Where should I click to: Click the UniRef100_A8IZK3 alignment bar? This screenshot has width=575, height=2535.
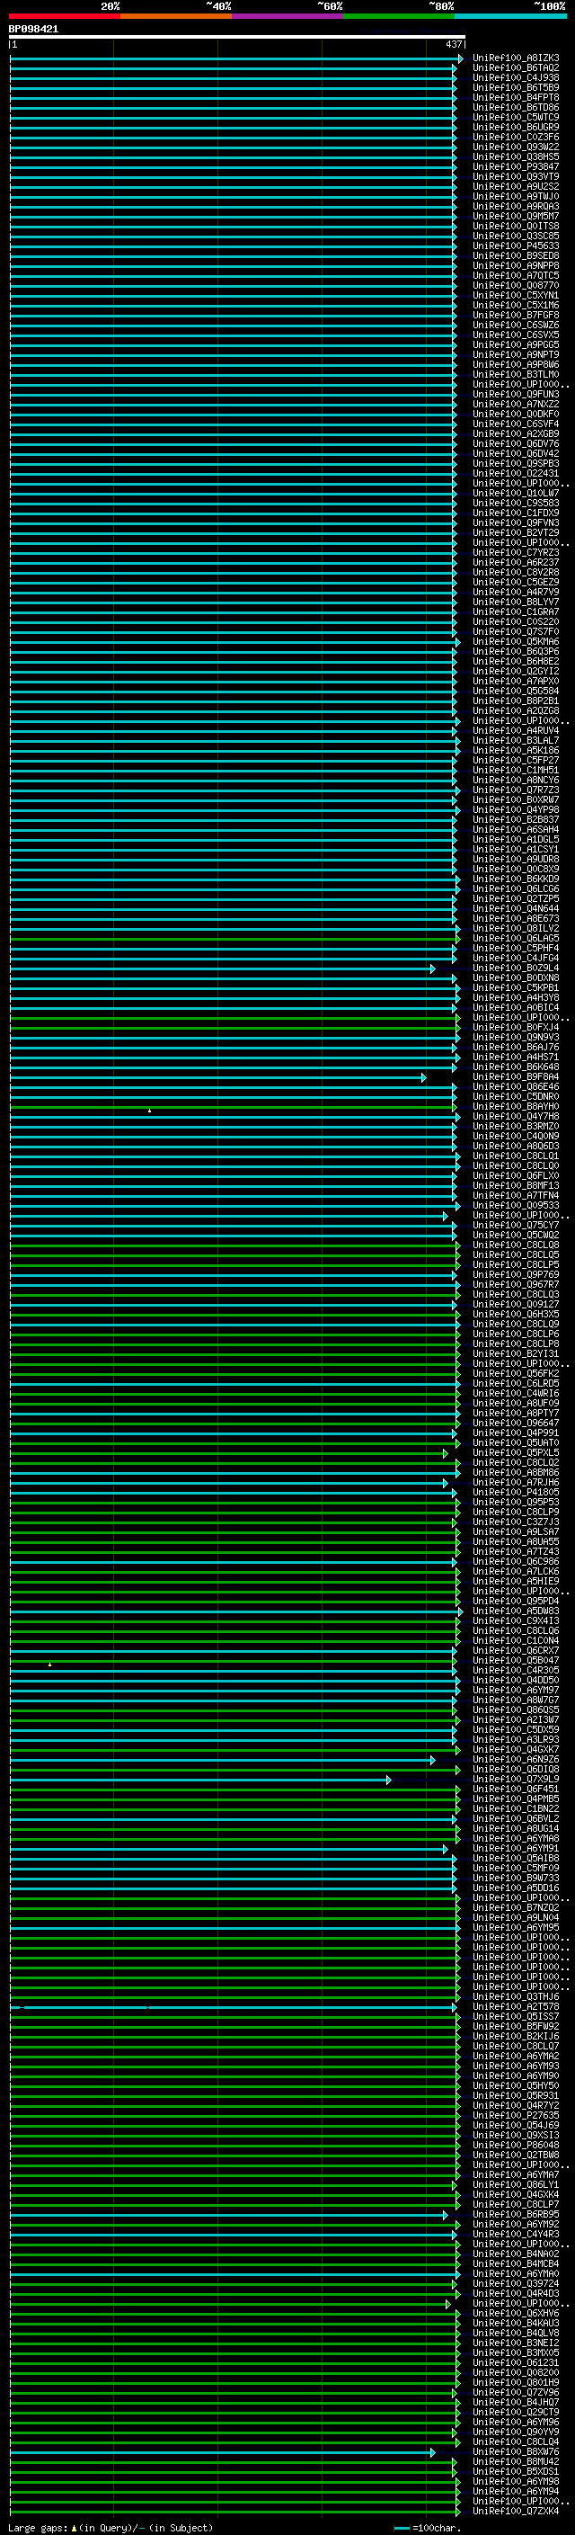click(236, 59)
